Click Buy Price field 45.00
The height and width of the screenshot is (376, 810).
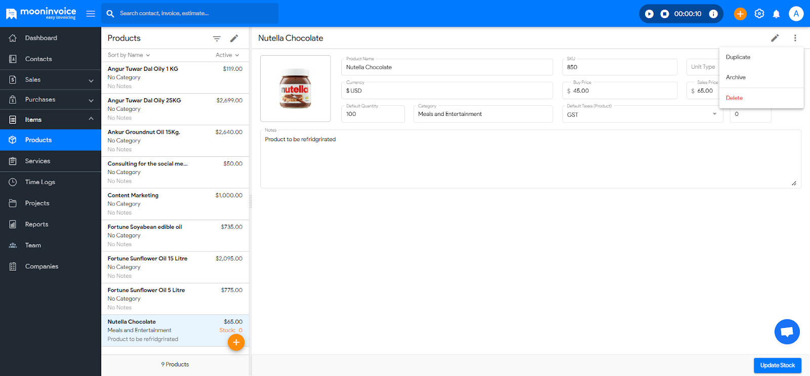pos(620,91)
